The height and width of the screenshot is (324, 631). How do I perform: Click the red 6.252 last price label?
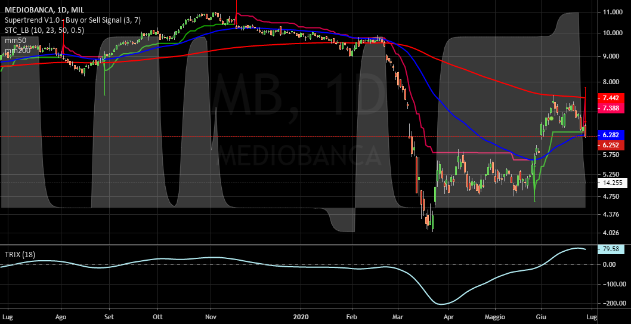coord(611,145)
